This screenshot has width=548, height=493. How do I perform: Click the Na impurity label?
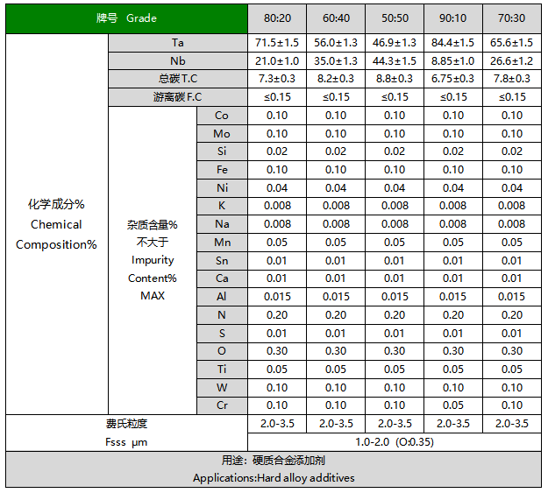[x=222, y=224]
